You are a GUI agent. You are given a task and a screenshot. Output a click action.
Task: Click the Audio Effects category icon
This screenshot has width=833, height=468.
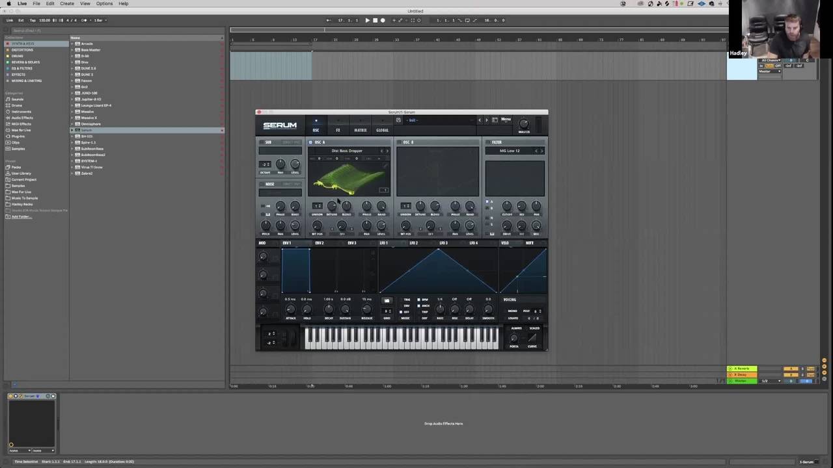pyautogui.click(x=8, y=118)
